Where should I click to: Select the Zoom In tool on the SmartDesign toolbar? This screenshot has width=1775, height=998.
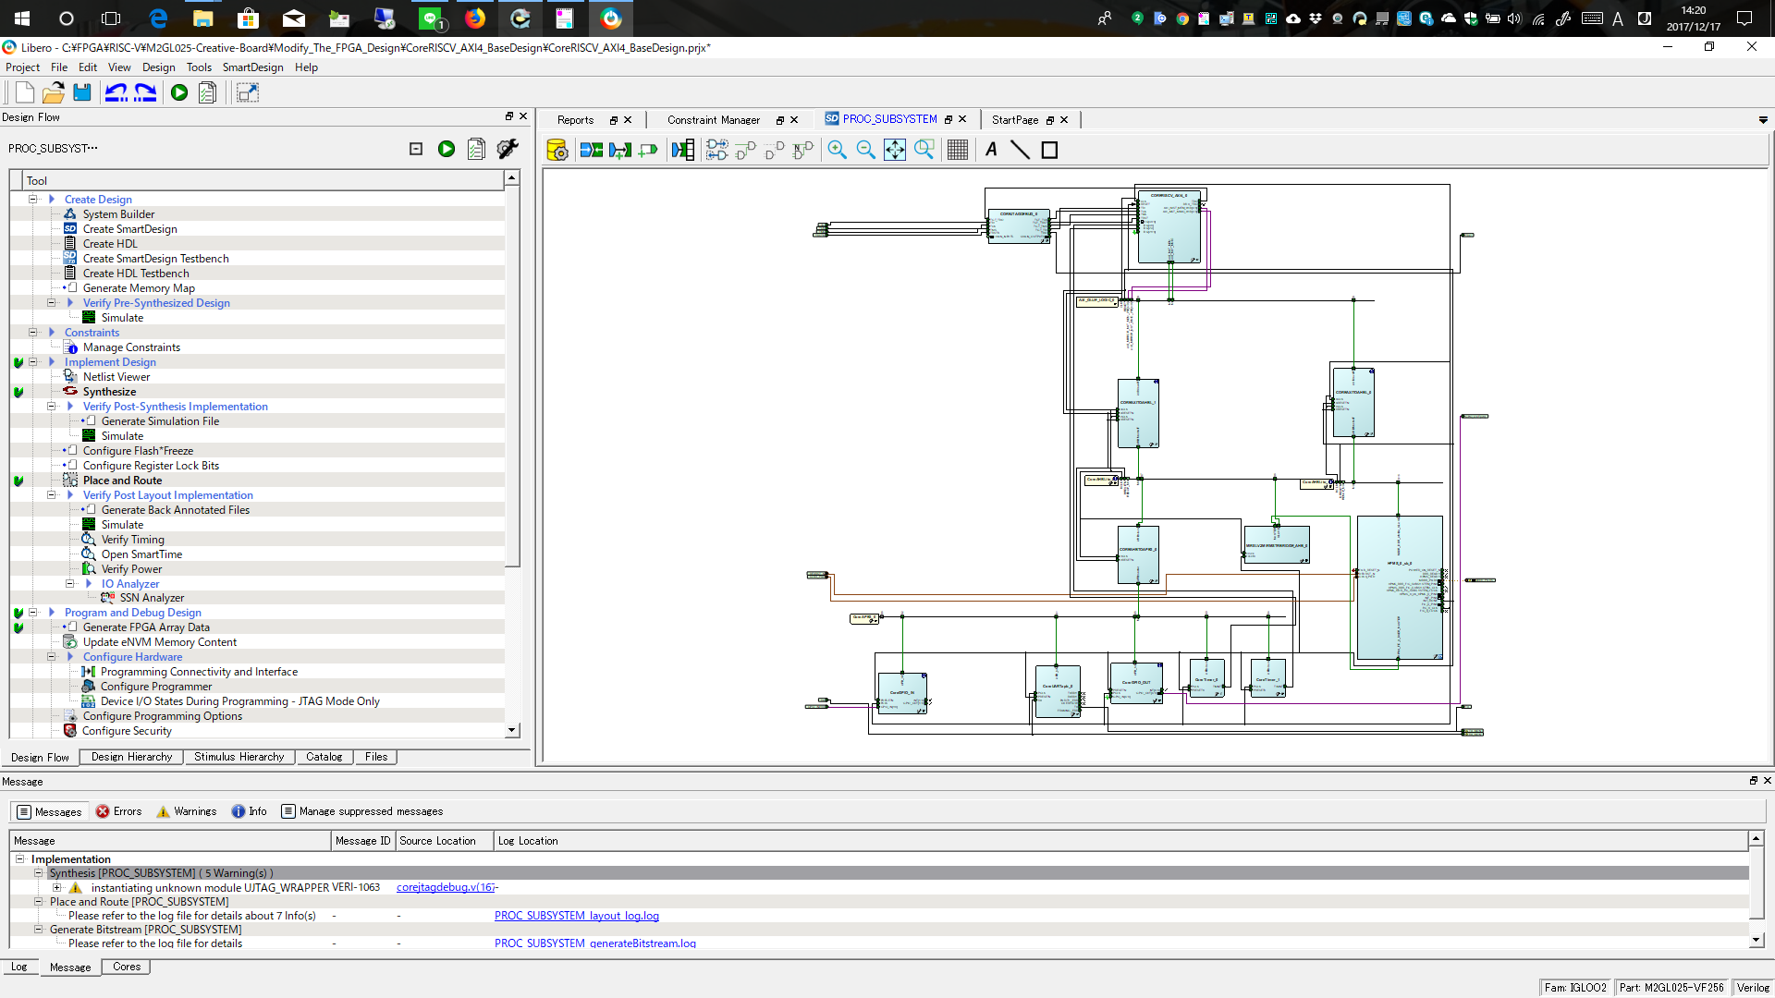837,150
